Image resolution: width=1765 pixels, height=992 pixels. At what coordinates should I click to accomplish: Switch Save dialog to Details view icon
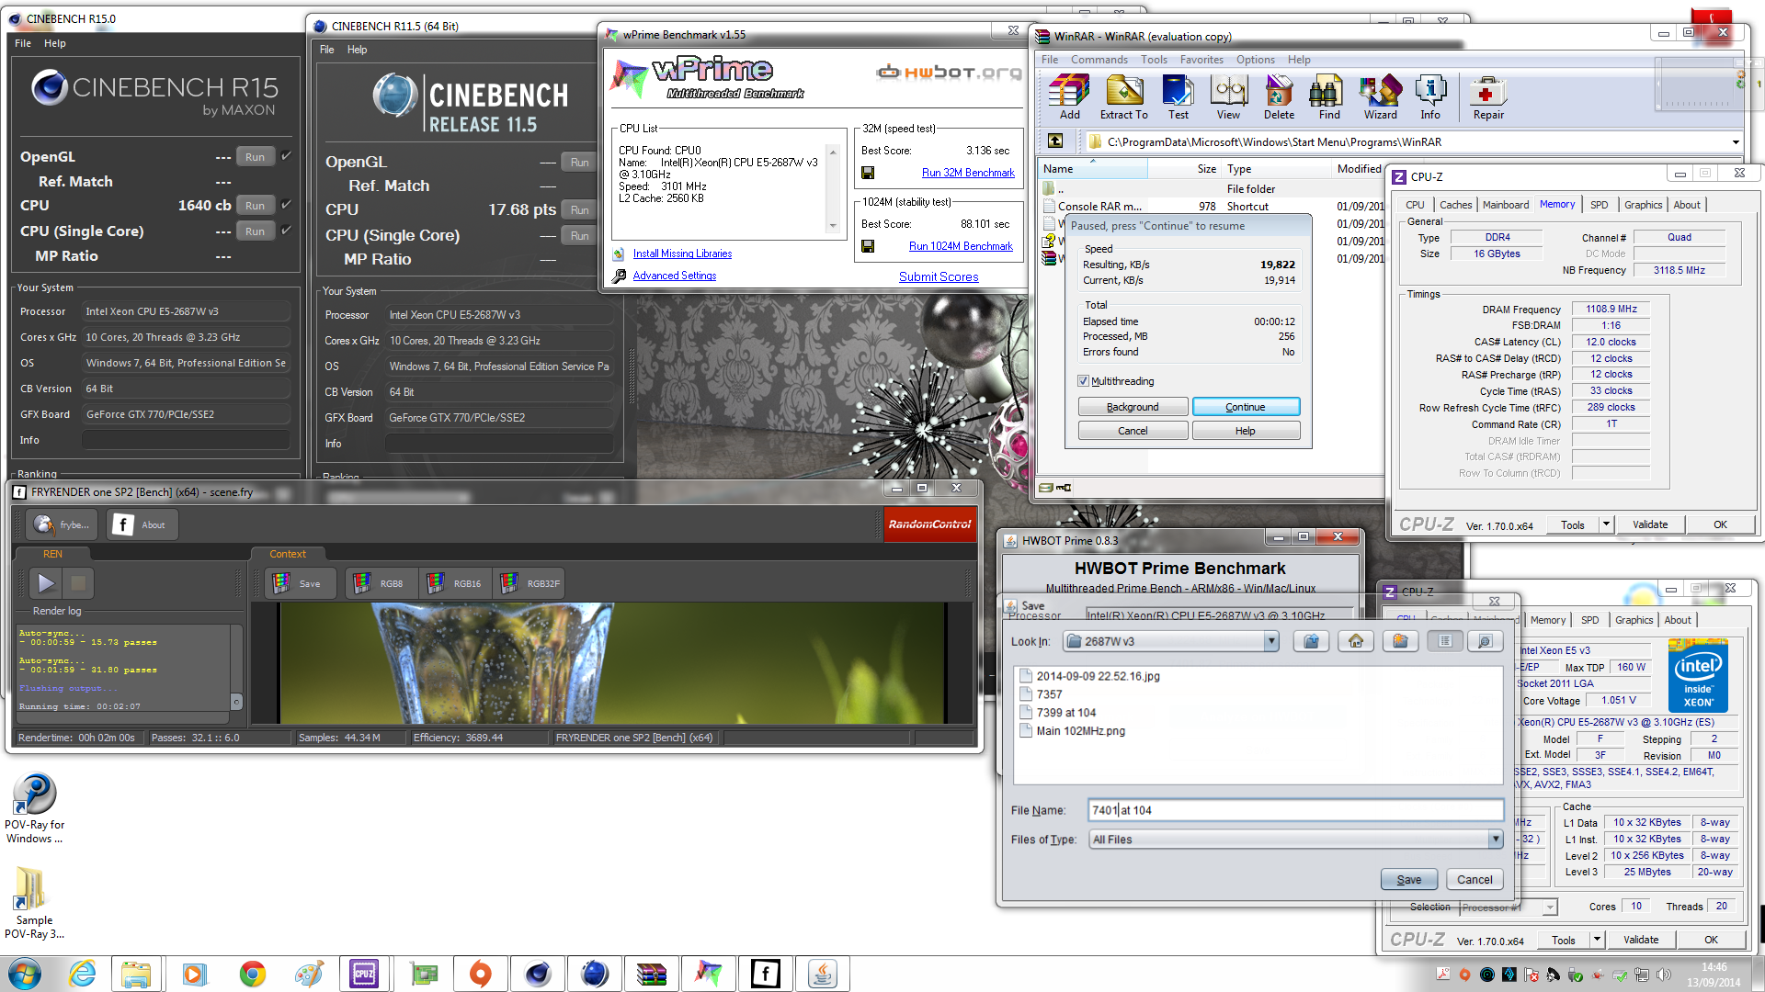(1486, 641)
